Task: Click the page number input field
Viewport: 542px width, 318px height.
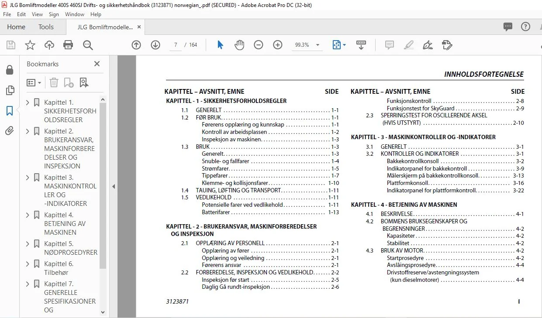Action: click(175, 45)
